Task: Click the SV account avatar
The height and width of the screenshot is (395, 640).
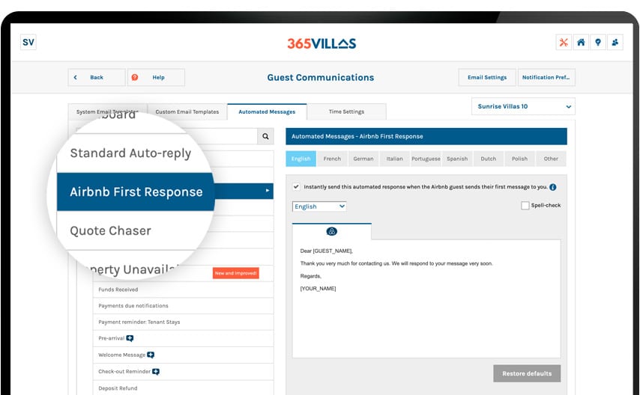Action: (28, 43)
